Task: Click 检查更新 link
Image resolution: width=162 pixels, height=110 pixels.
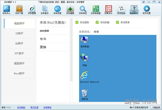Action: click(x=48, y=107)
